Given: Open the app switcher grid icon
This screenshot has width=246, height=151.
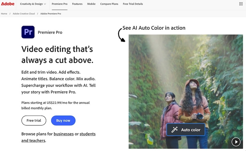Looking at the screenshot, I should tap(241, 4).
